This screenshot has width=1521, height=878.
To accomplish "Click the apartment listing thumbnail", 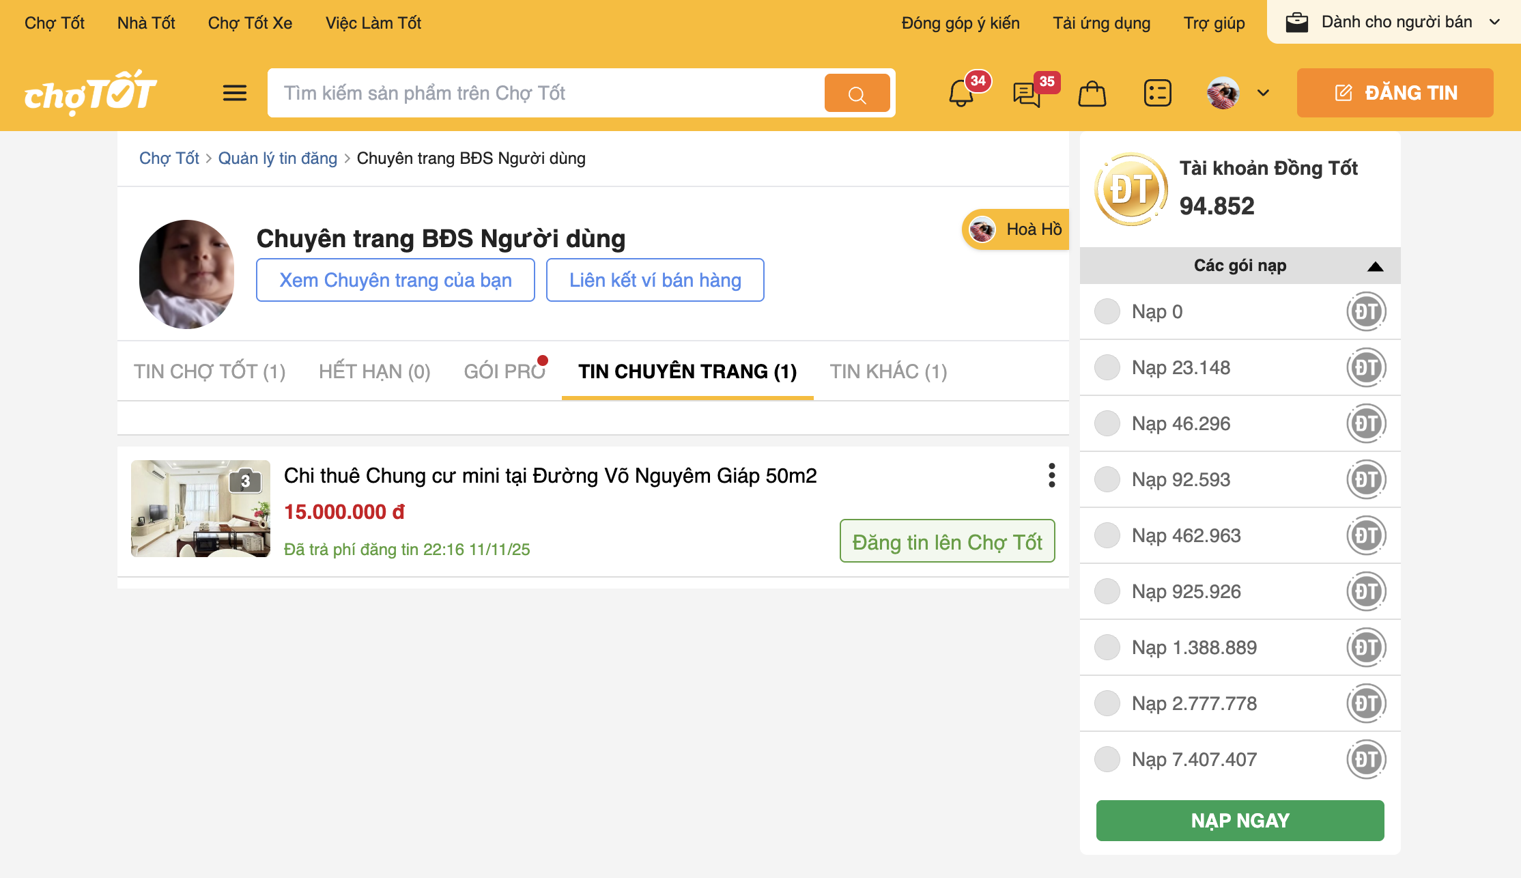I will click(x=201, y=509).
